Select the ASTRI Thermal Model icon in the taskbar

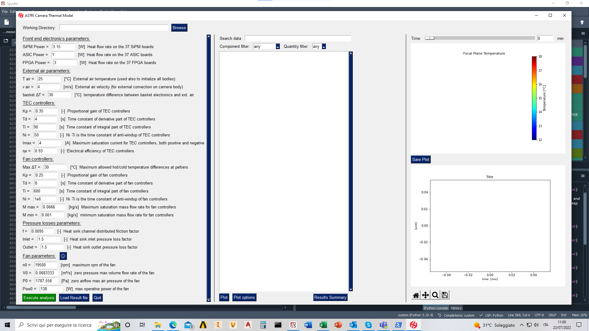pyautogui.click(x=414, y=325)
